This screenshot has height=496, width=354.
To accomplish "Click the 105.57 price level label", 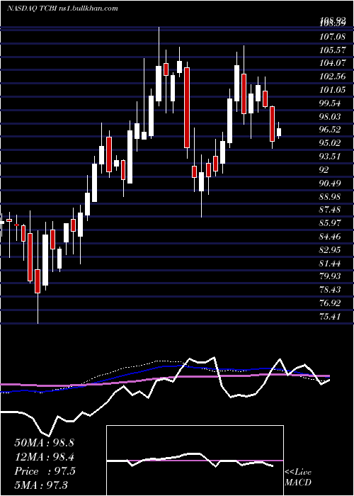I will coord(332,50).
